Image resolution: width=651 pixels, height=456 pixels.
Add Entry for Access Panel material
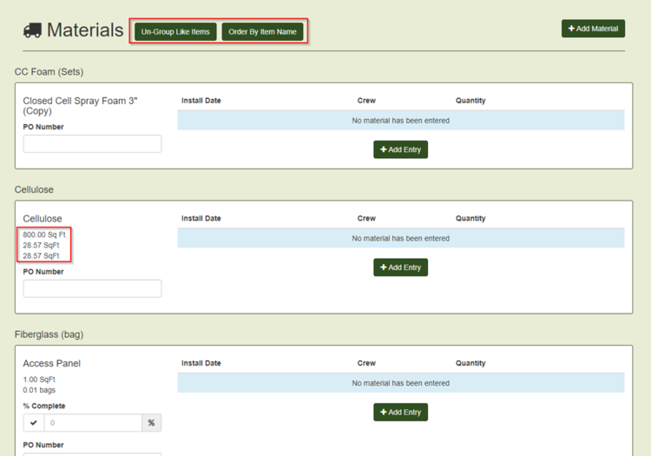(x=400, y=412)
